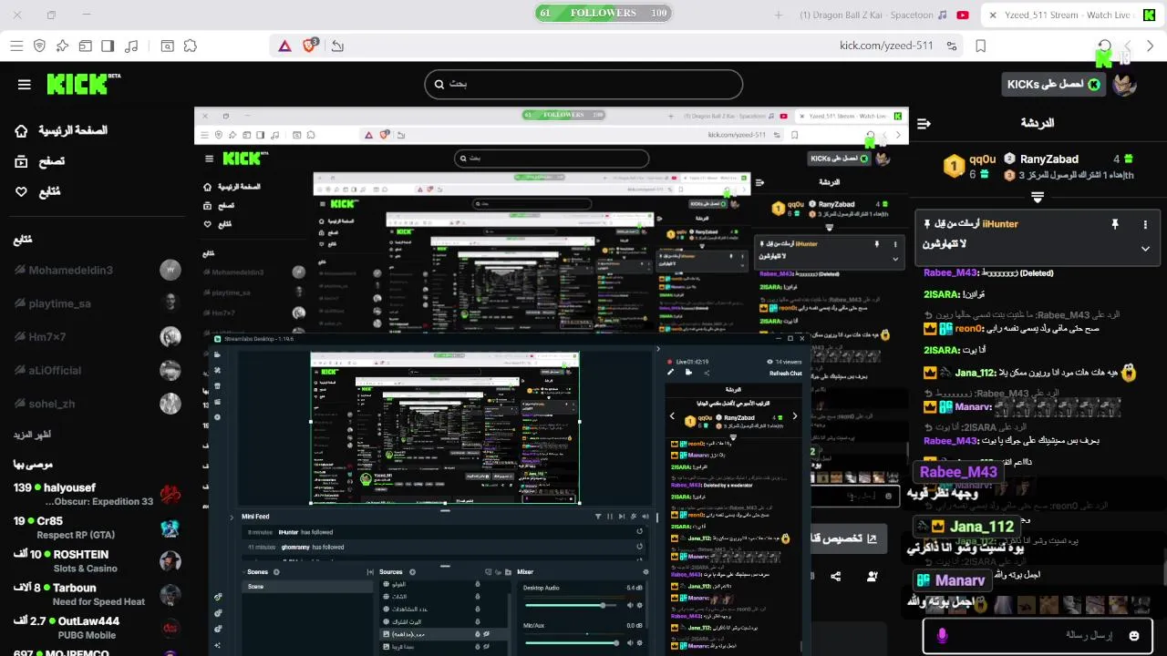Open the pinned message three-dot menu
1167x656 pixels.
pyautogui.click(x=1146, y=224)
